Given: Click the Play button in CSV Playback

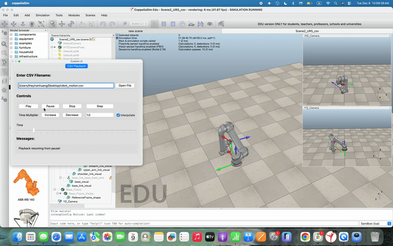Looking at the screenshot, I should (28, 106).
